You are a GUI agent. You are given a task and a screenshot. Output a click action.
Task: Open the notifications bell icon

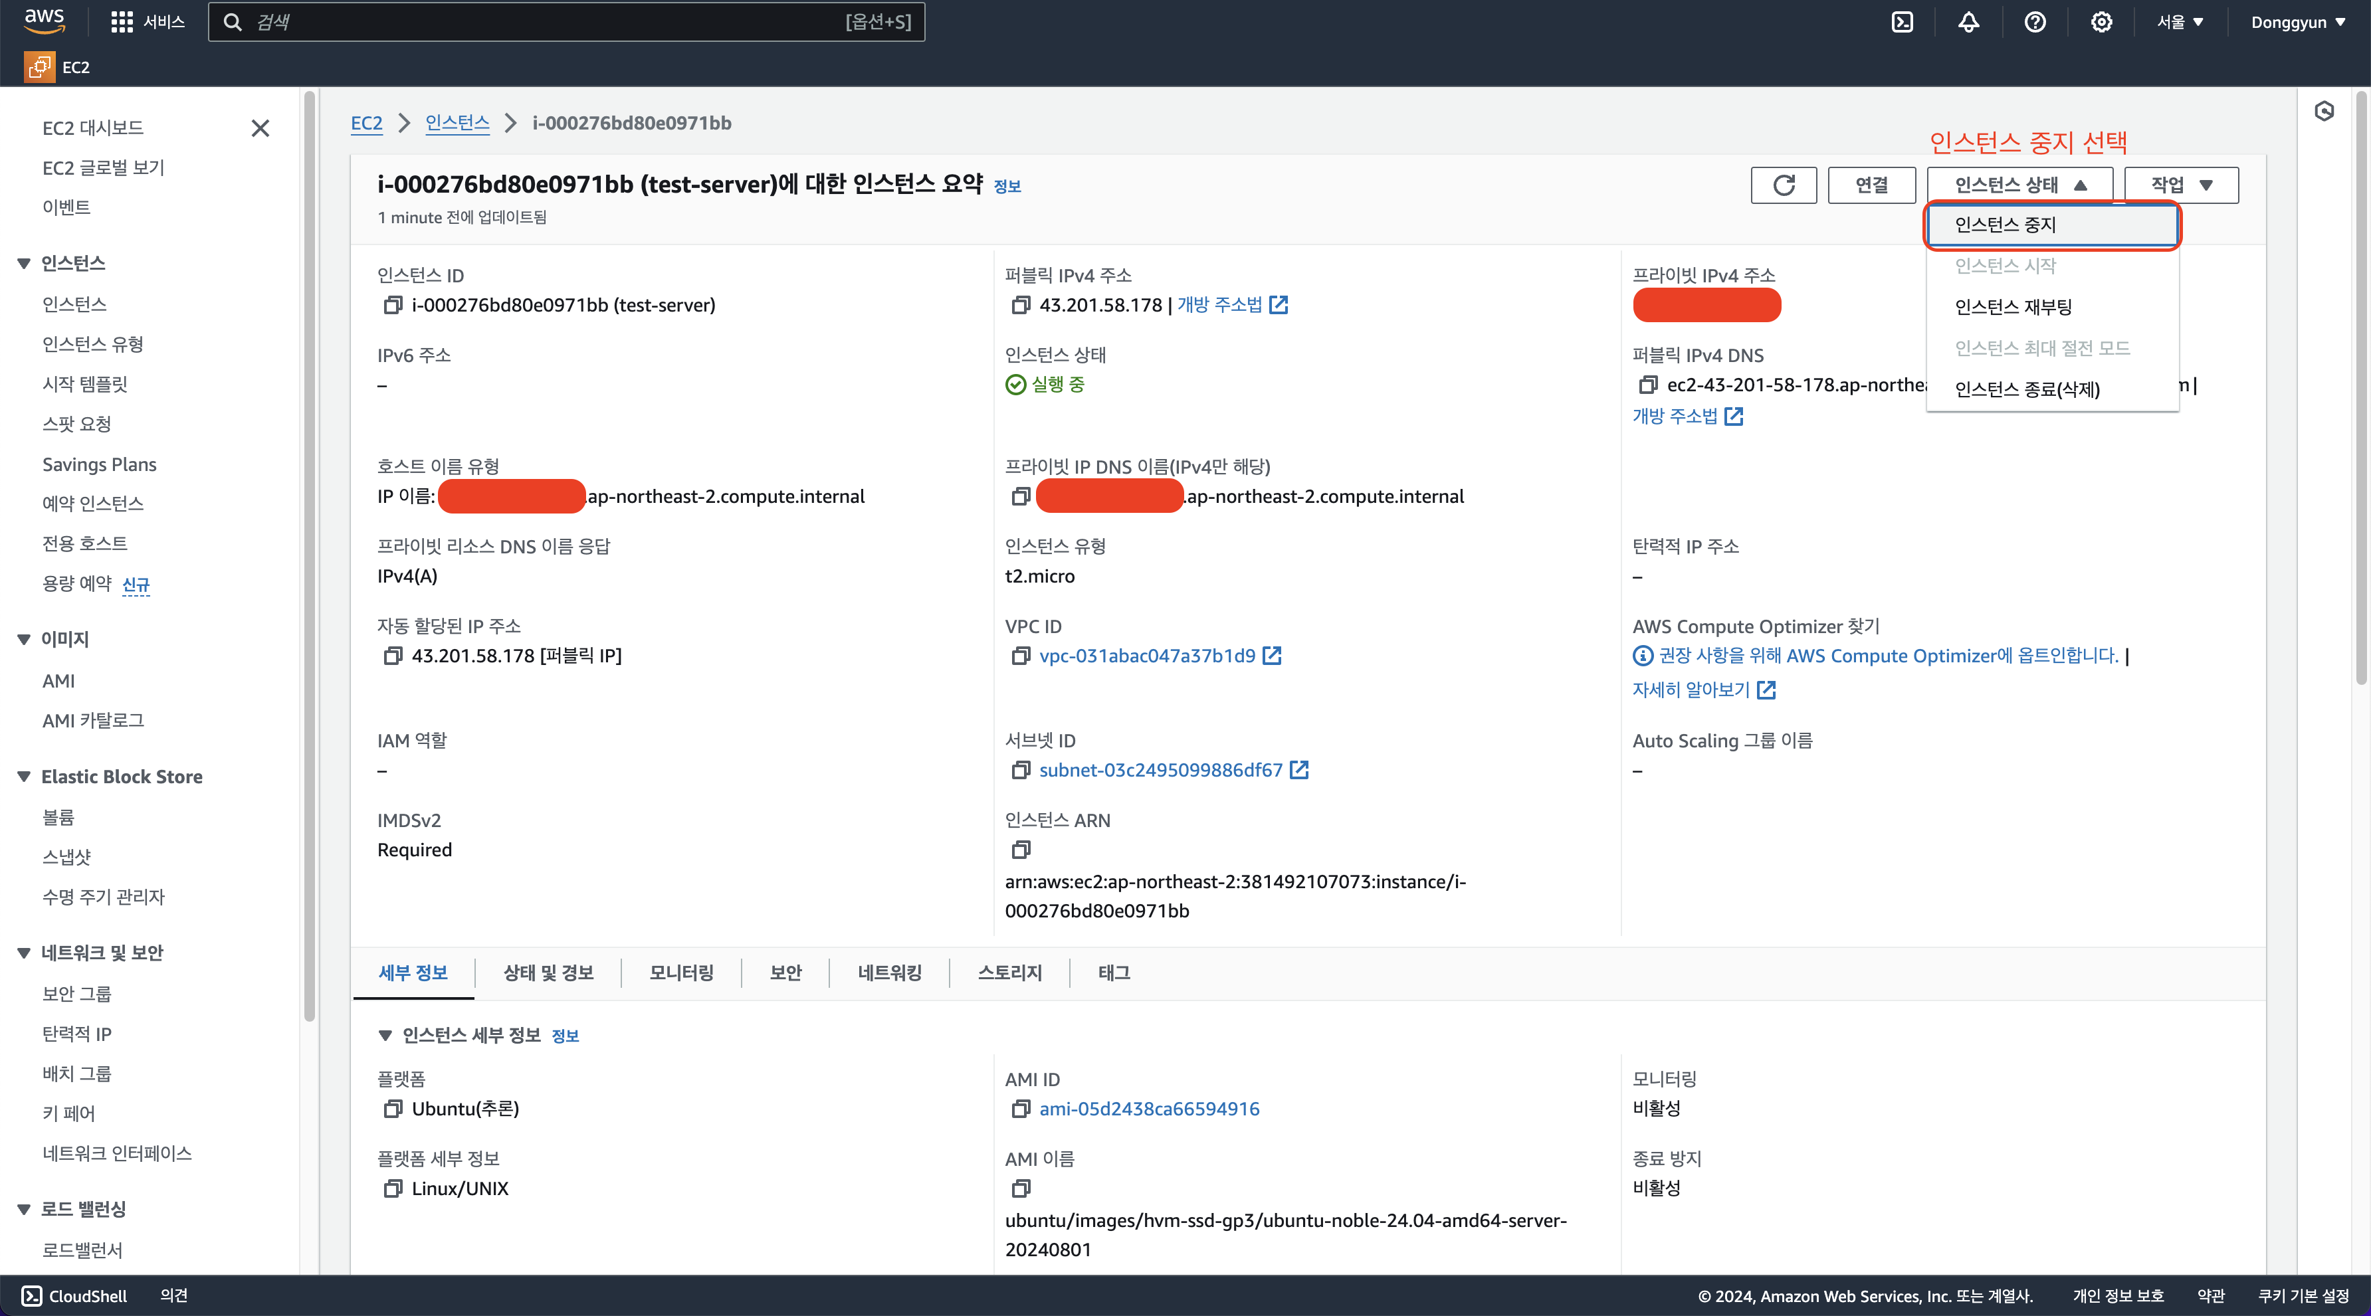point(1968,22)
